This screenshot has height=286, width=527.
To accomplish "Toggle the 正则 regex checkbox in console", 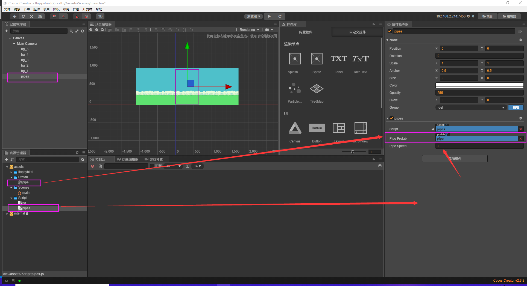I will pyautogui.click(x=152, y=166).
